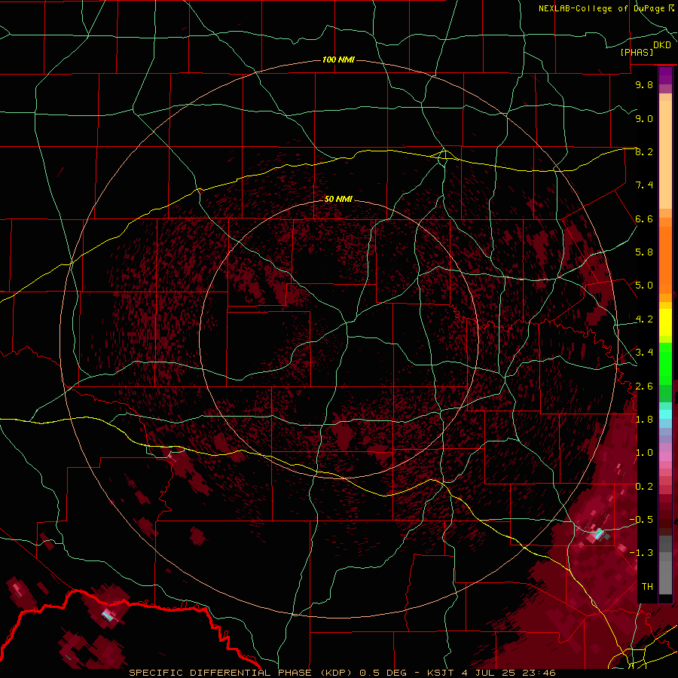Click the 50 NMI range ring label

(x=338, y=199)
